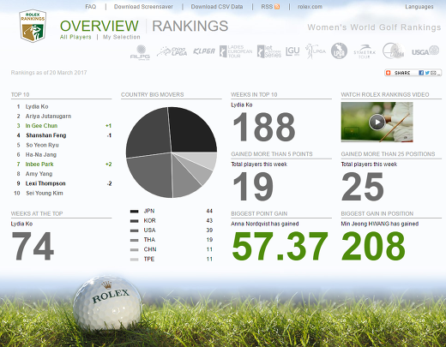The image size is (446, 347).
Task: Open the Languages menu
Action: (x=419, y=7)
